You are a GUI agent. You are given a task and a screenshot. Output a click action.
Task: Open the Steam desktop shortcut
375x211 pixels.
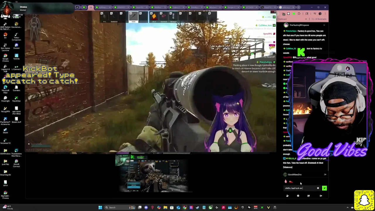5,131
